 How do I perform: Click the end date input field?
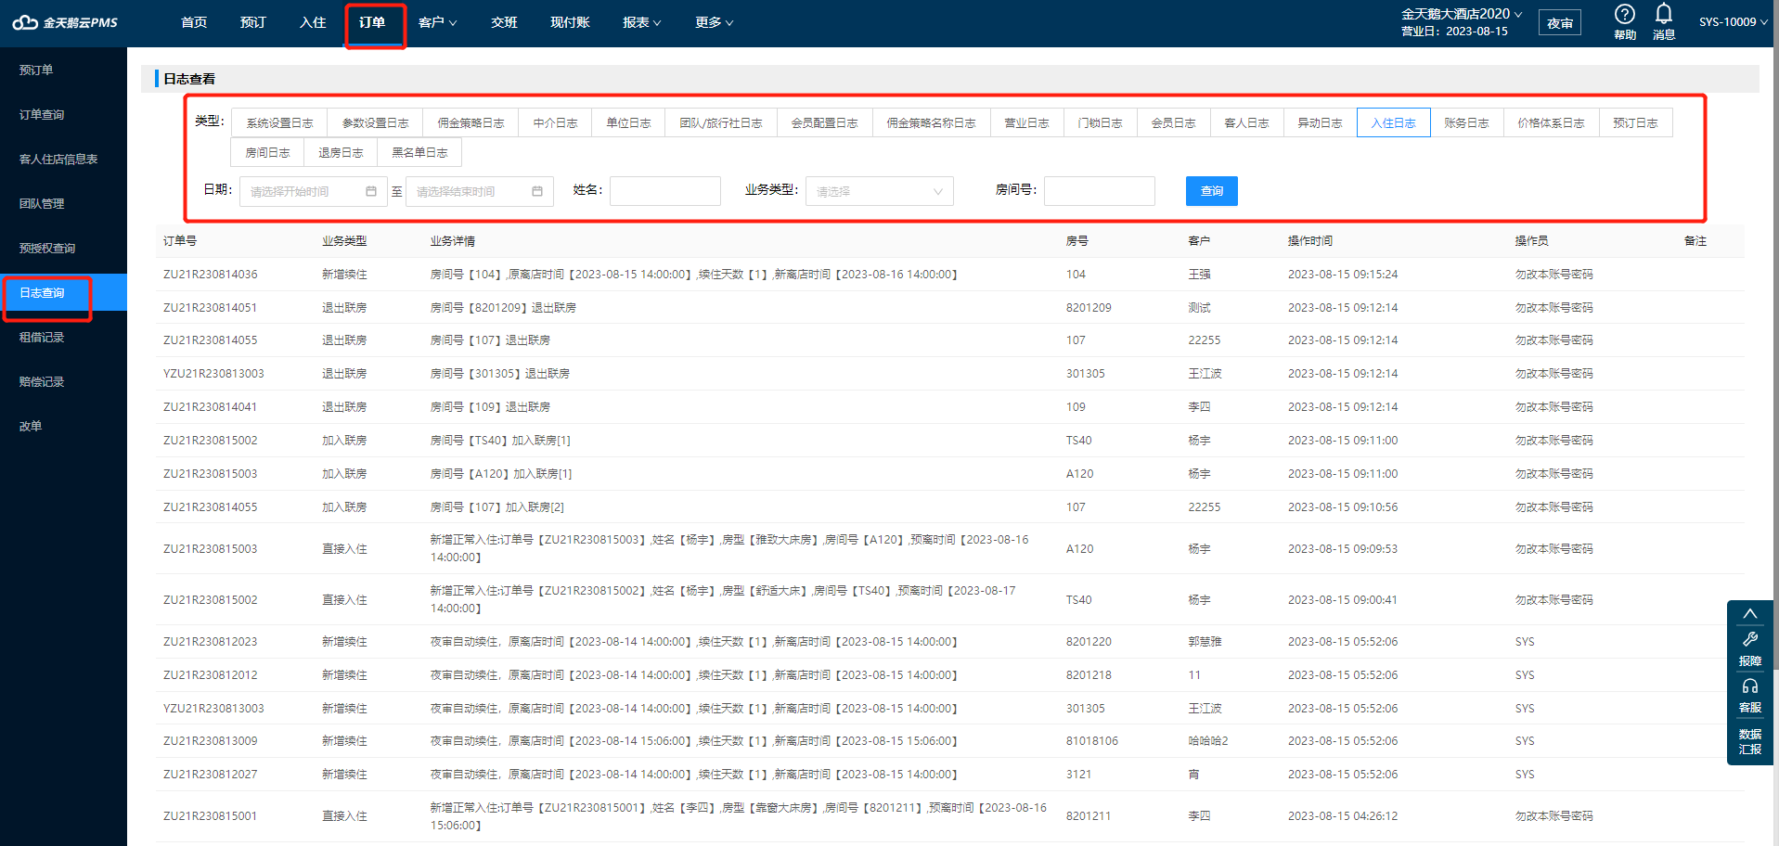[480, 191]
